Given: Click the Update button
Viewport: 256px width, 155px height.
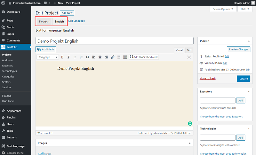Looking at the screenshot, I should point(244,78).
